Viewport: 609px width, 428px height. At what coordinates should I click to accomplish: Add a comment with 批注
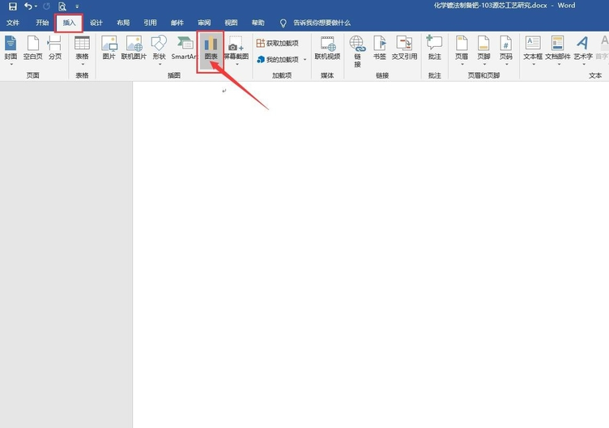click(x=435, y=48)
